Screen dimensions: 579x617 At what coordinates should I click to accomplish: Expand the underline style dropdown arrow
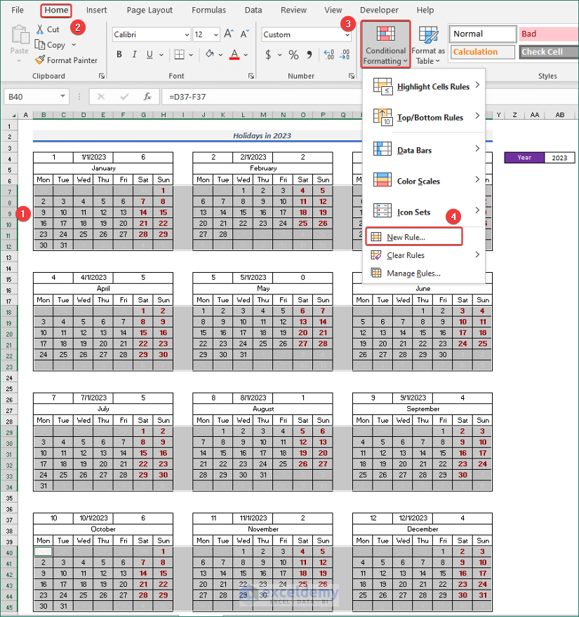point(161,55)
